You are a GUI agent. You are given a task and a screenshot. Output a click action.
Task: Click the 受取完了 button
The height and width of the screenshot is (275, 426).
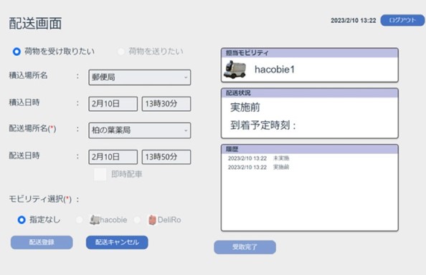click(245, 247)
